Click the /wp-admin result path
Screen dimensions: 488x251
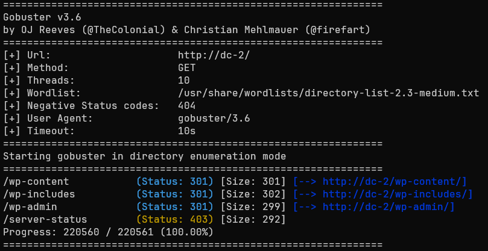[x=30, y=207]
